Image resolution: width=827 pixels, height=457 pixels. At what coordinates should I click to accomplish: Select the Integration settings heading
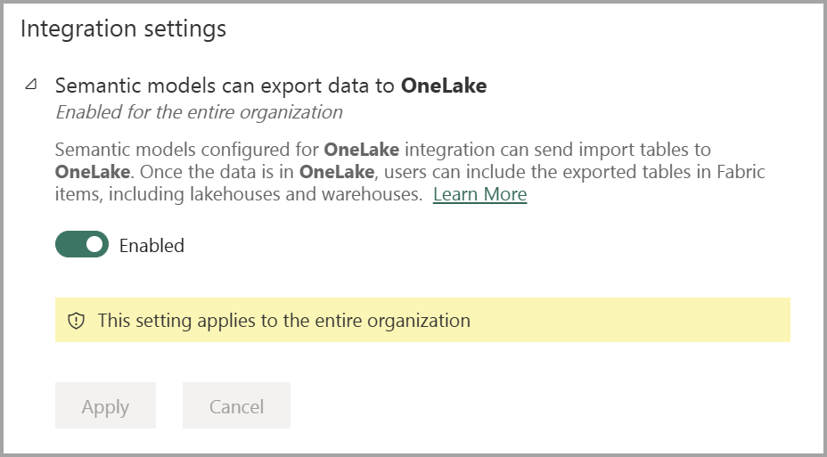tap(123, 29)
